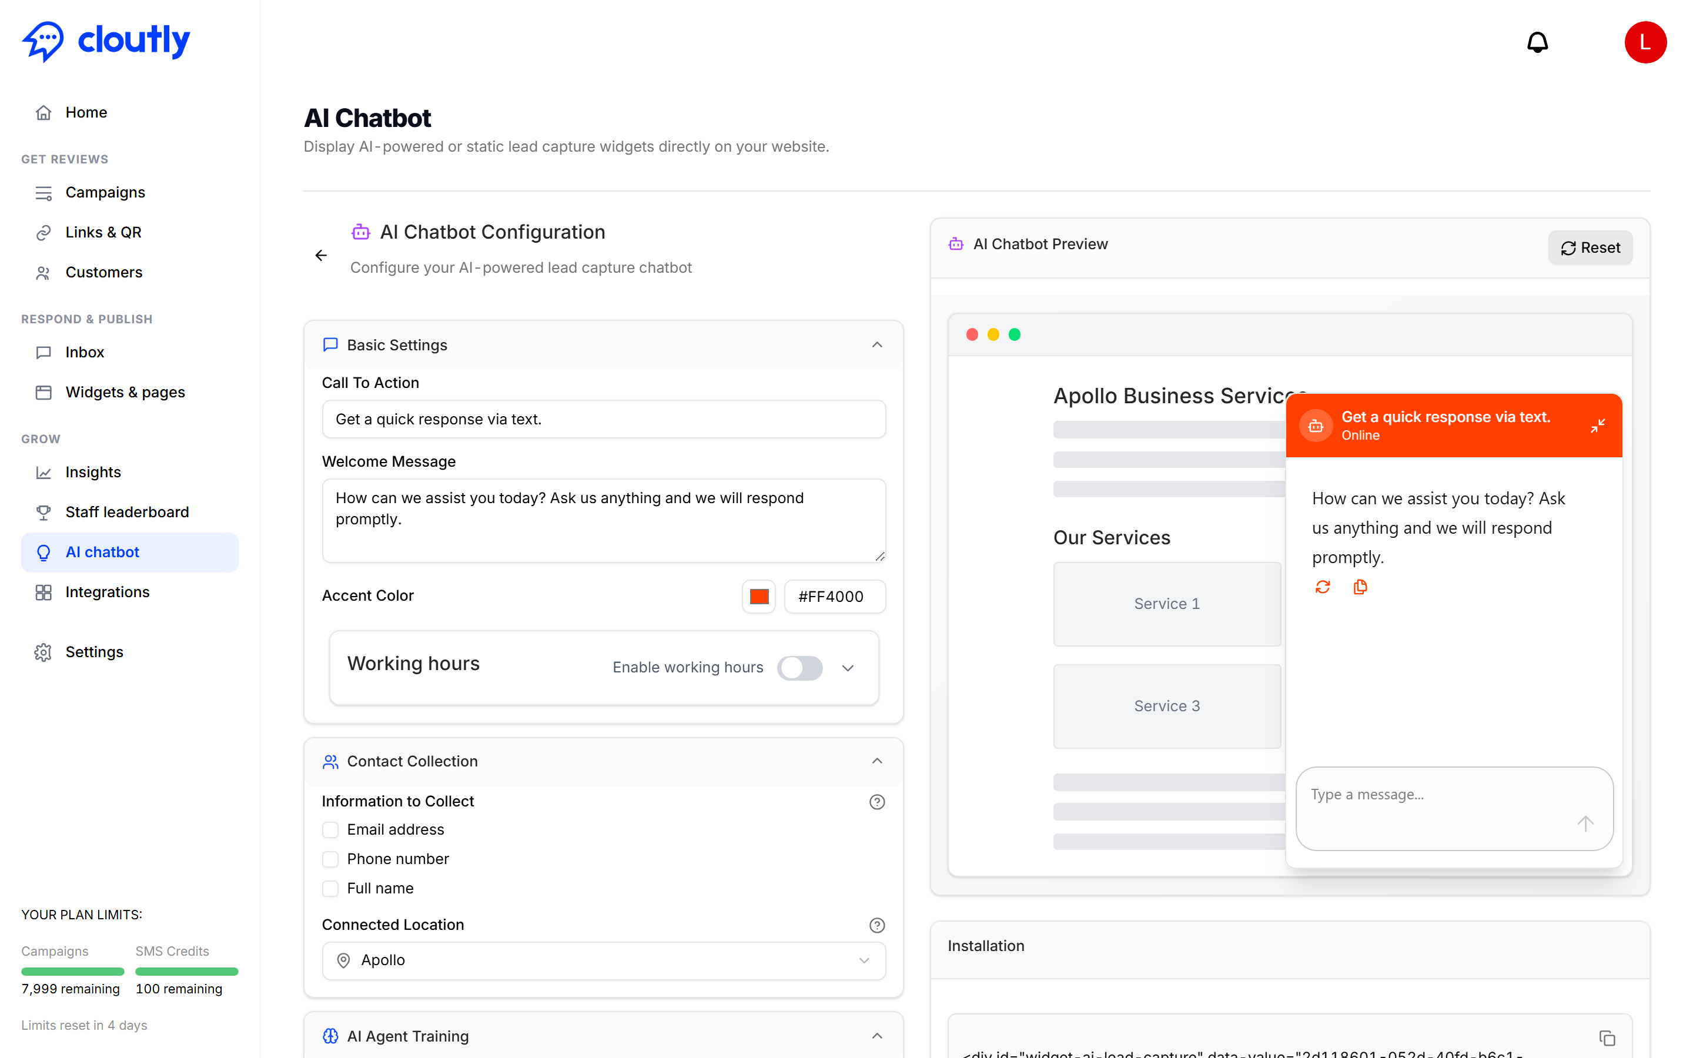This screenshot has width=1693, height=1058.
Task: Click the Cloutly logo
Action: pyautogui.click(x=106, y=41)
